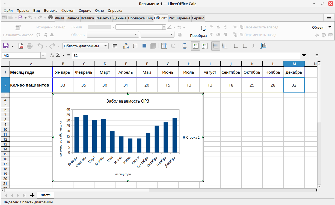The width and height of the screenshot is (335, 205).
Task: Click the formula input field showing 32
Action: pos(186,55)
